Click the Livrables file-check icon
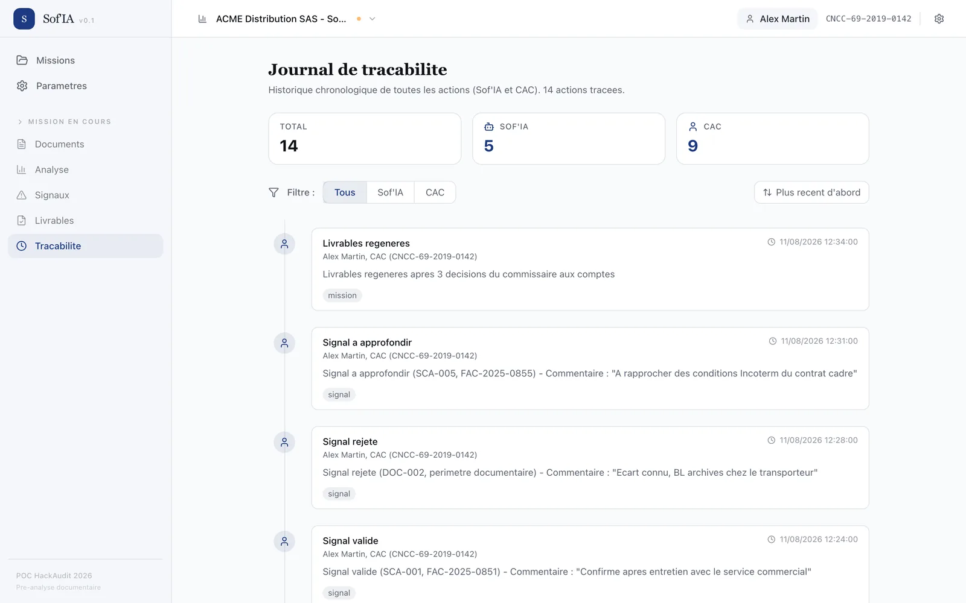 22,221
